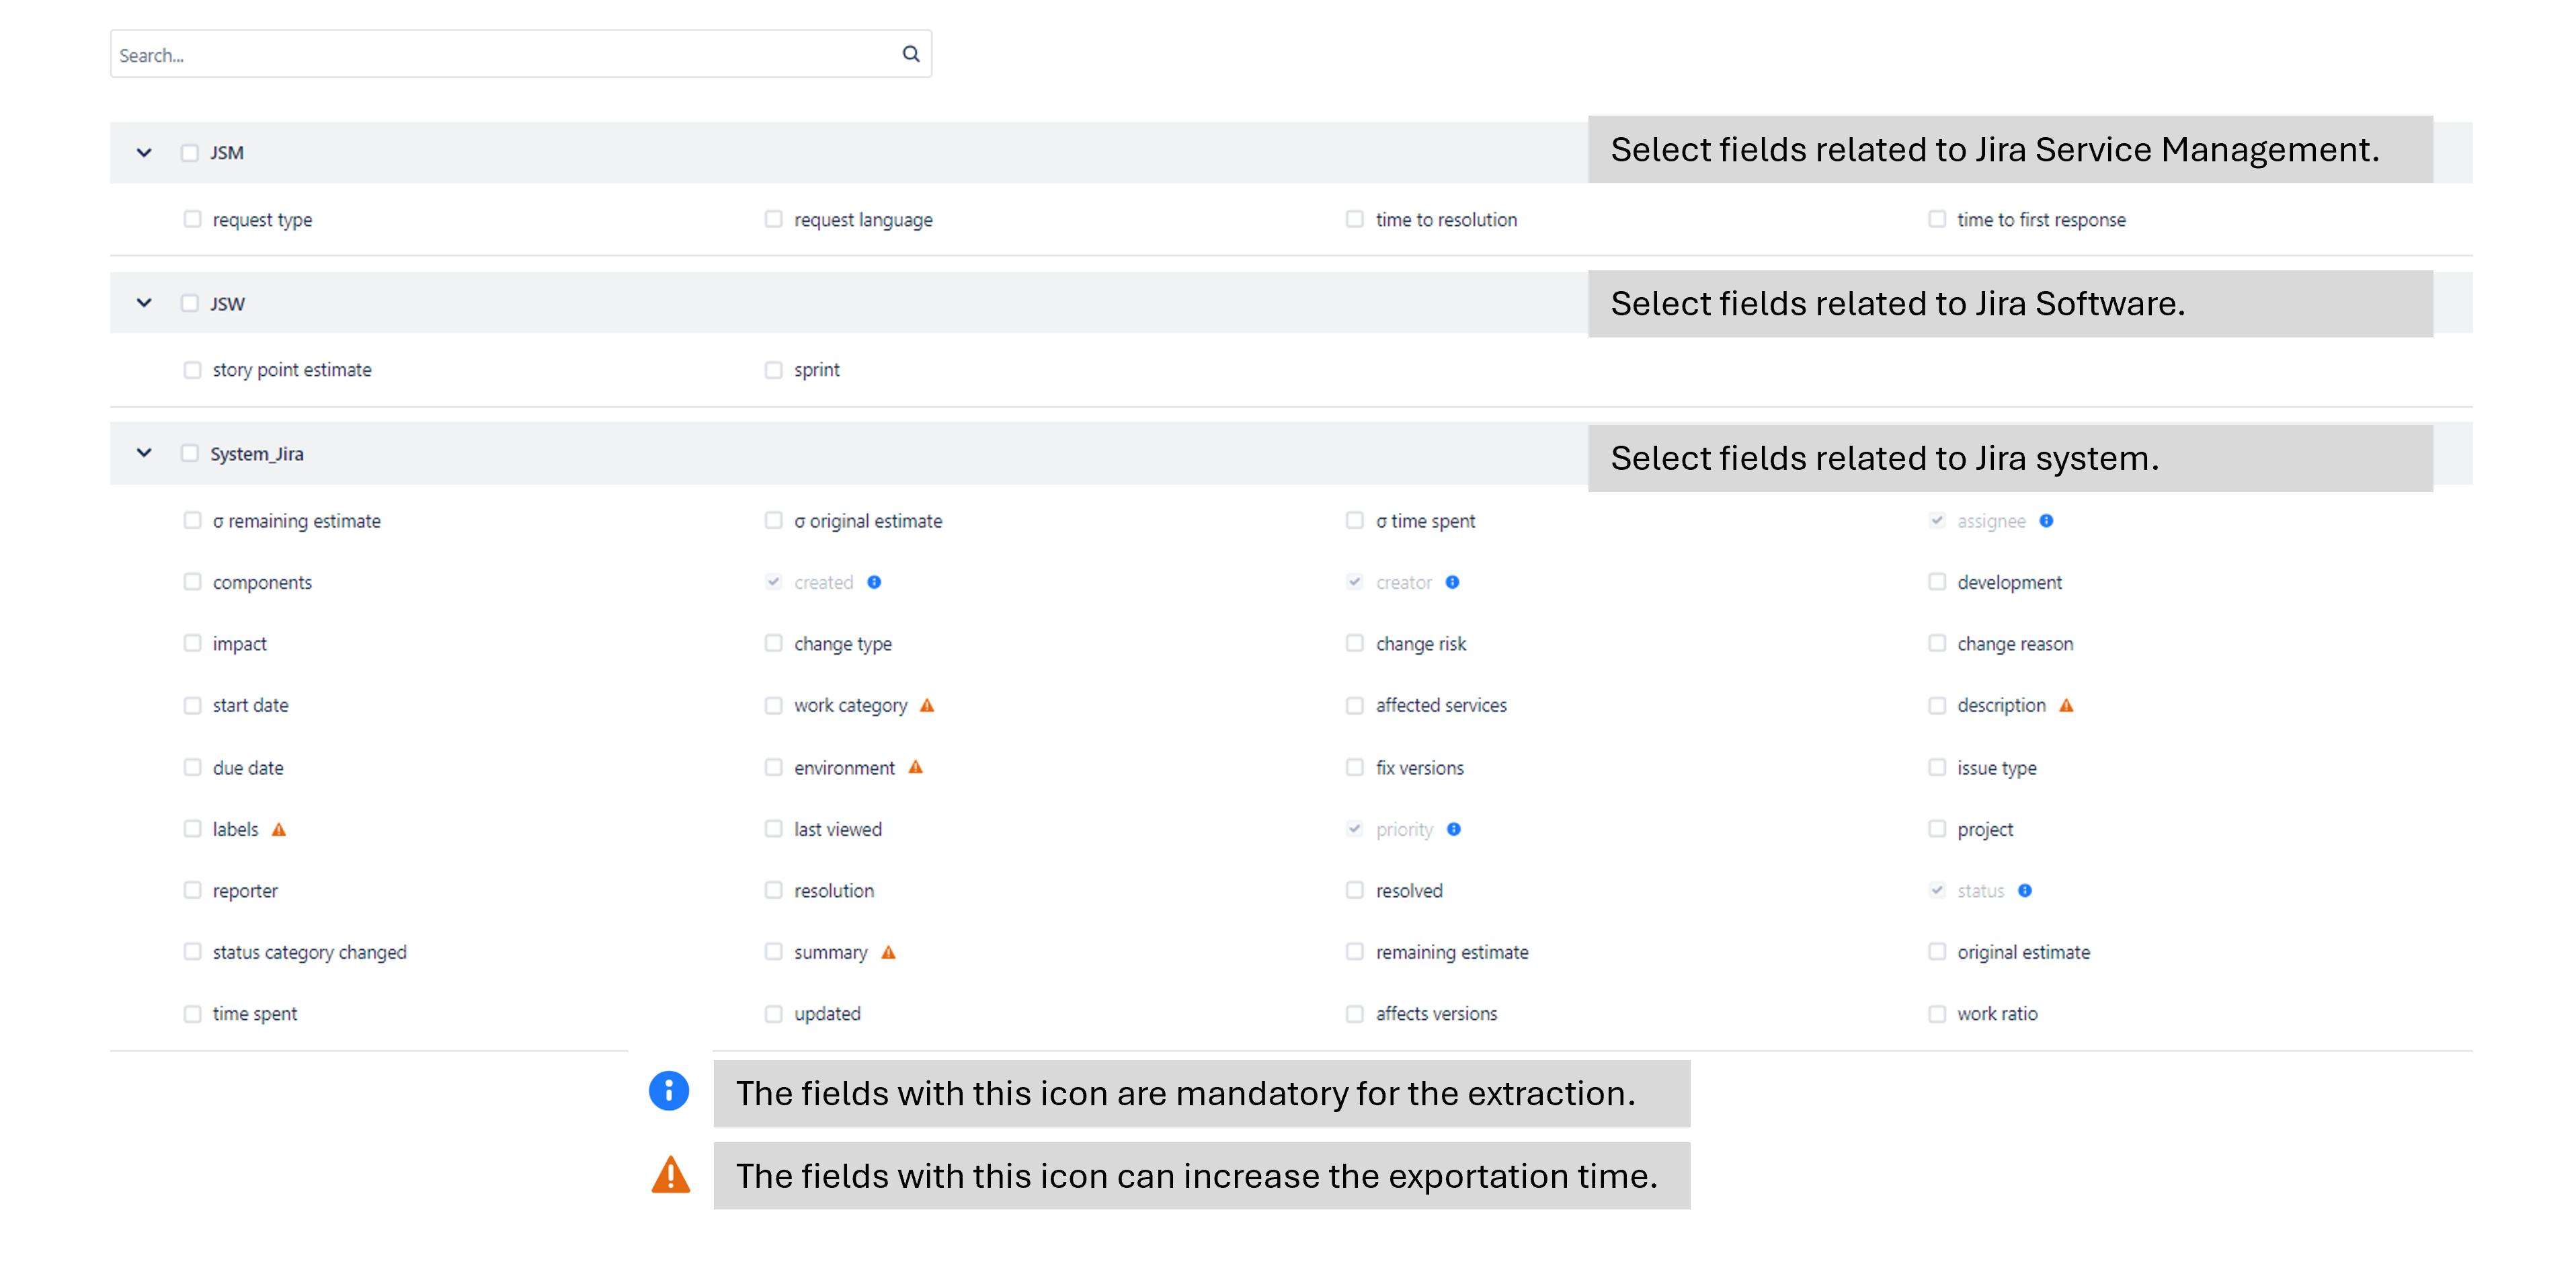Check the project field
Screen dimensions: 2576x1278
(x=1936, y=829)
